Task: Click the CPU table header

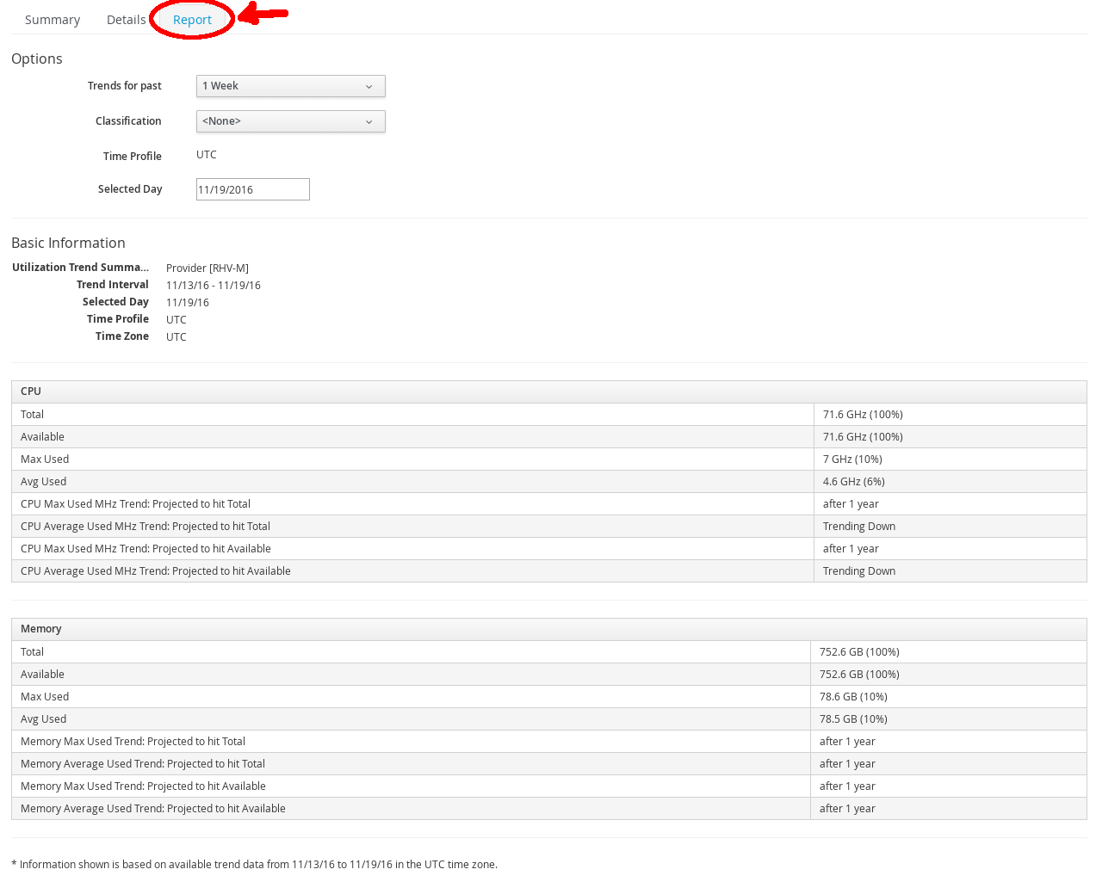Action: coord(549,392)
